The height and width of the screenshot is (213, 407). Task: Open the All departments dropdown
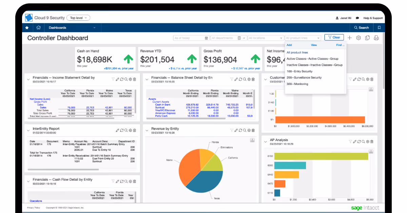(x=228, y=38)
